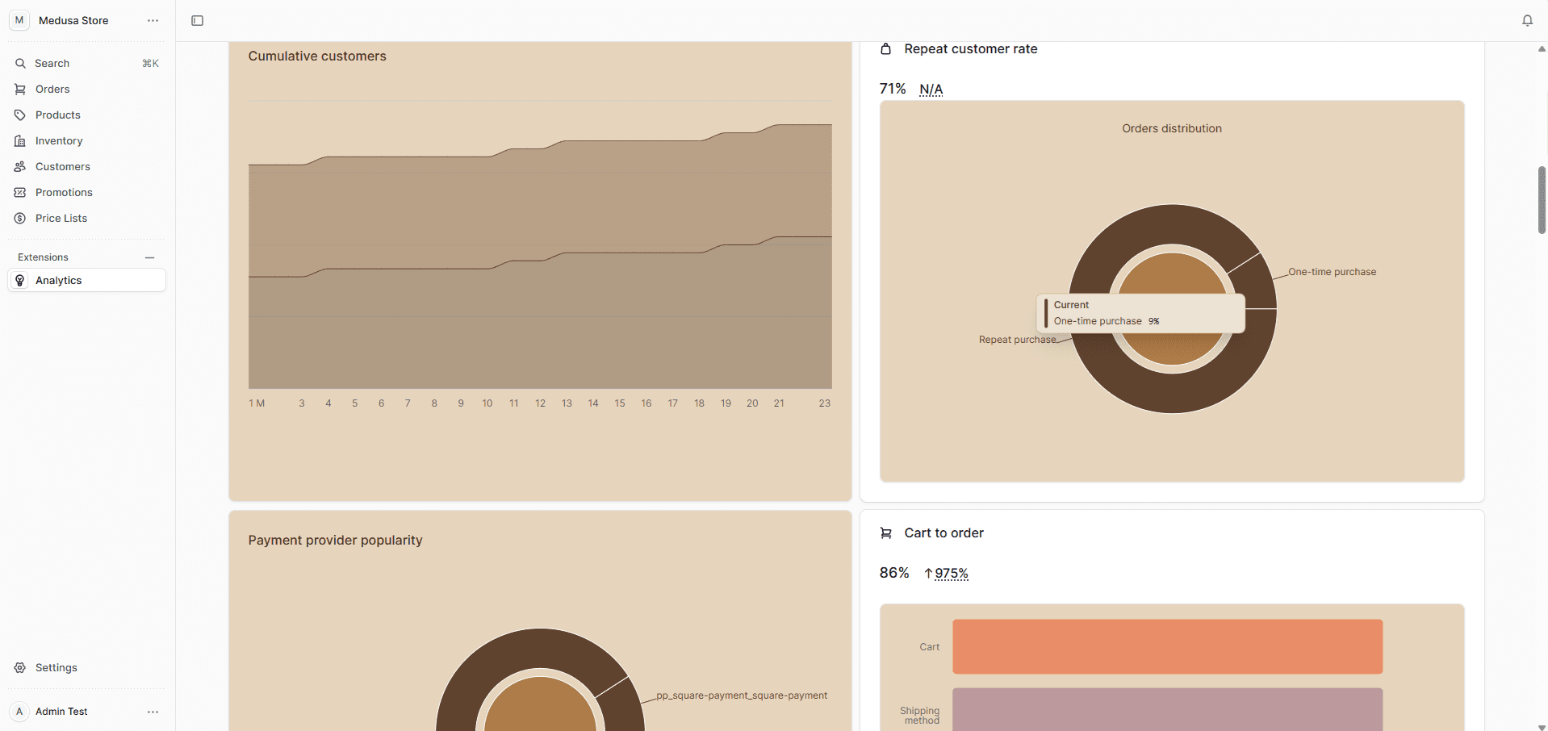Click the orange Cart funnel bar

coord(1167,646)
